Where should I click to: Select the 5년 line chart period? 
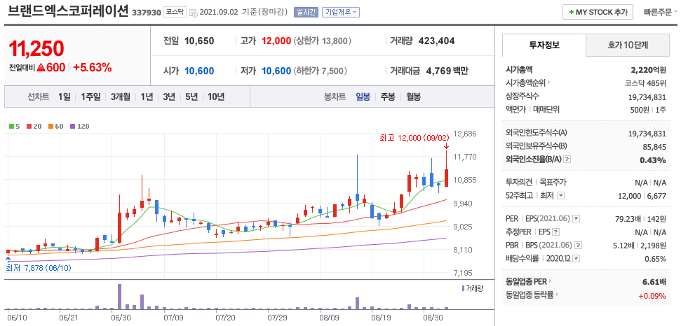pyautogui.click(x=191, y=97)
